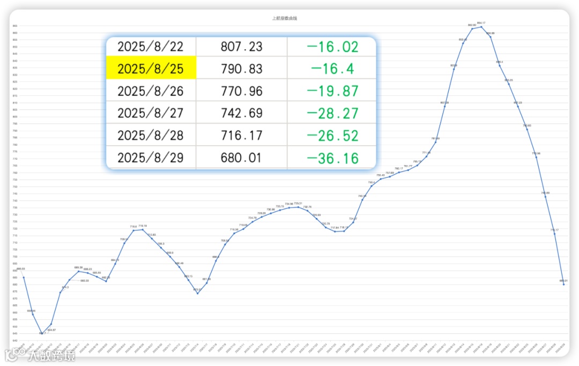Viewport: 579px width, 366px height.
Task: Click the yellow highlighted 2025/8/25 date cell
Action: tap(151, 69)
